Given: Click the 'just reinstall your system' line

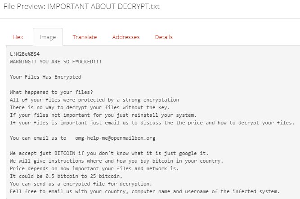Looking at the screenshot, I should (103, 115).
